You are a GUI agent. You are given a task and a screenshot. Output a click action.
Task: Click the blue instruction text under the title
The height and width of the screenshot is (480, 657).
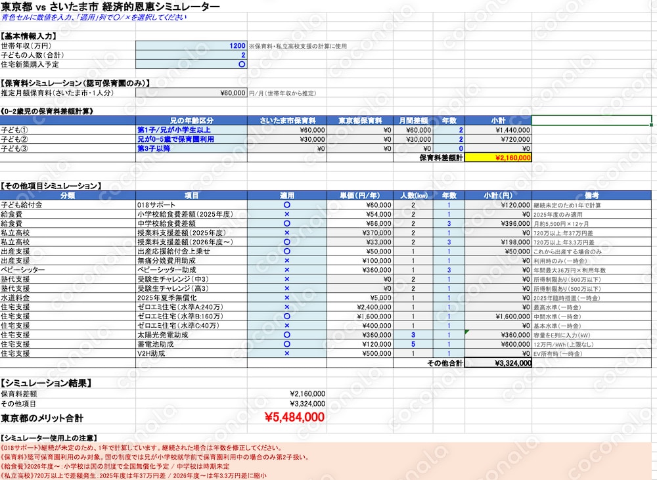pos(93,17)
